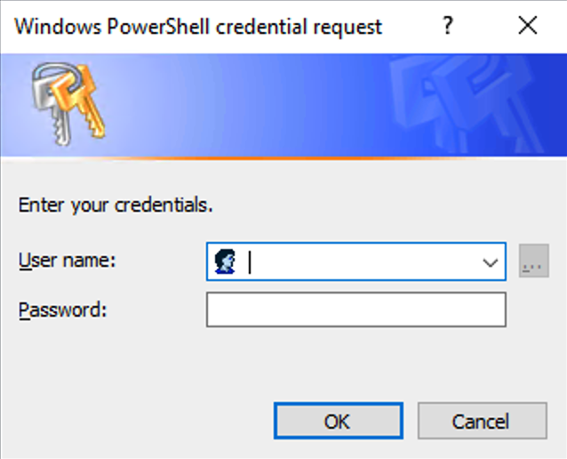Screen dimensions: 567x459
Task: Click into the Password input field
Action: 355,310
